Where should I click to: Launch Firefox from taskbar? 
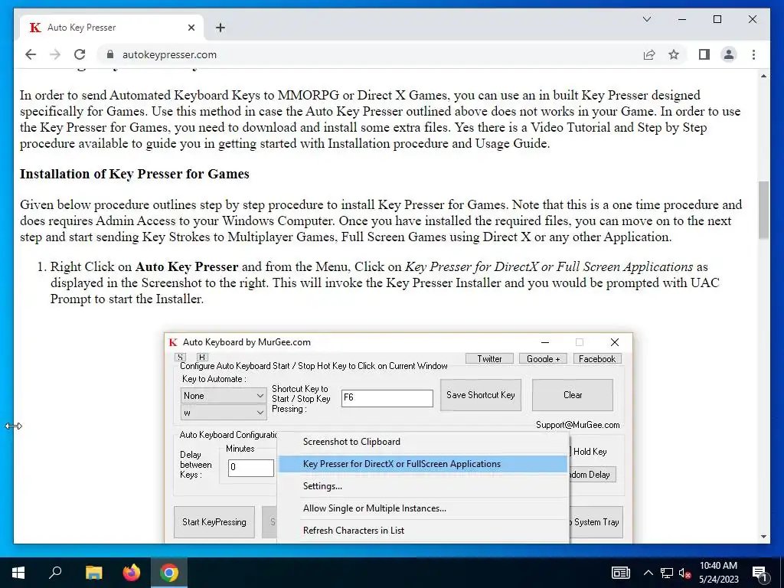click(132, 573)
